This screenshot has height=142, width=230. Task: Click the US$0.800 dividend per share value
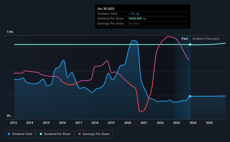pos(135,19)
